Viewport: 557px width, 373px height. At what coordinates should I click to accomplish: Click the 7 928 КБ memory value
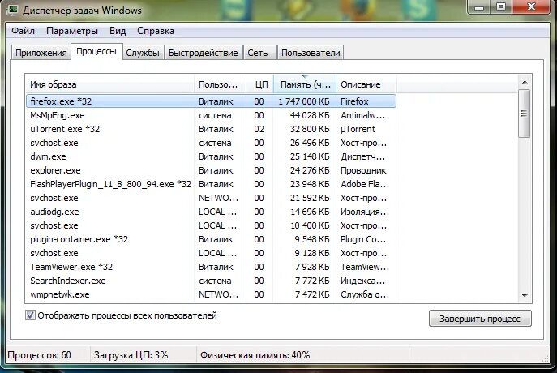point(312,267)
